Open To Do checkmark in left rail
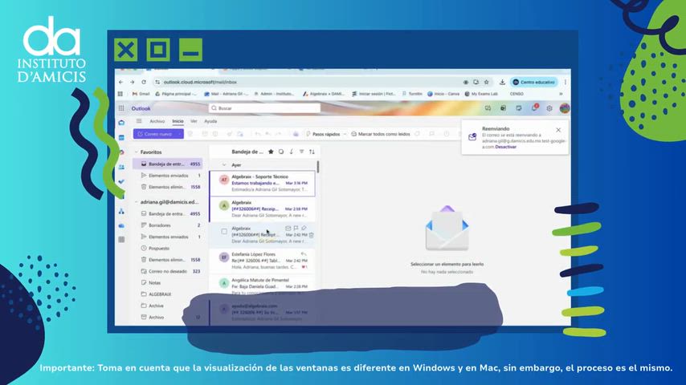Viewport: 686px width, 385px height. 121,181
